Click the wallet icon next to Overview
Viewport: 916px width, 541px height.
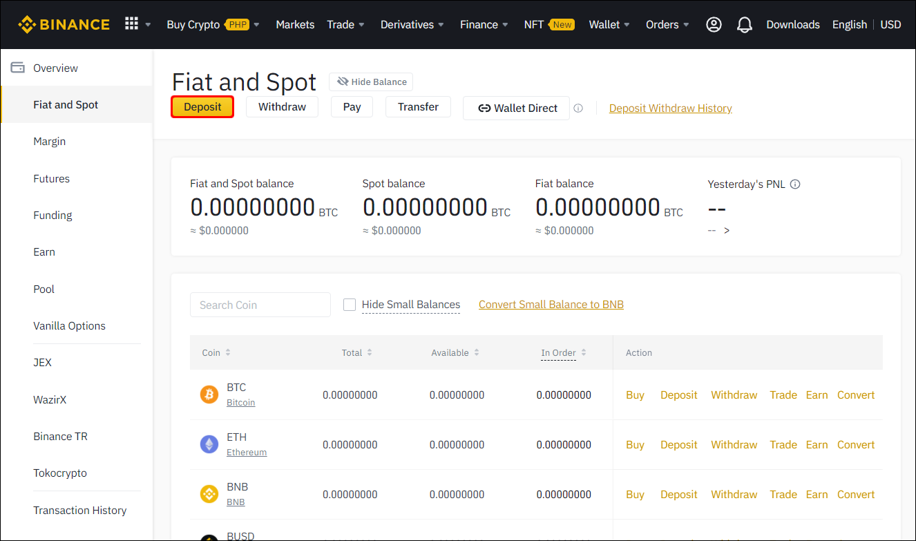[x=17, y=67]
